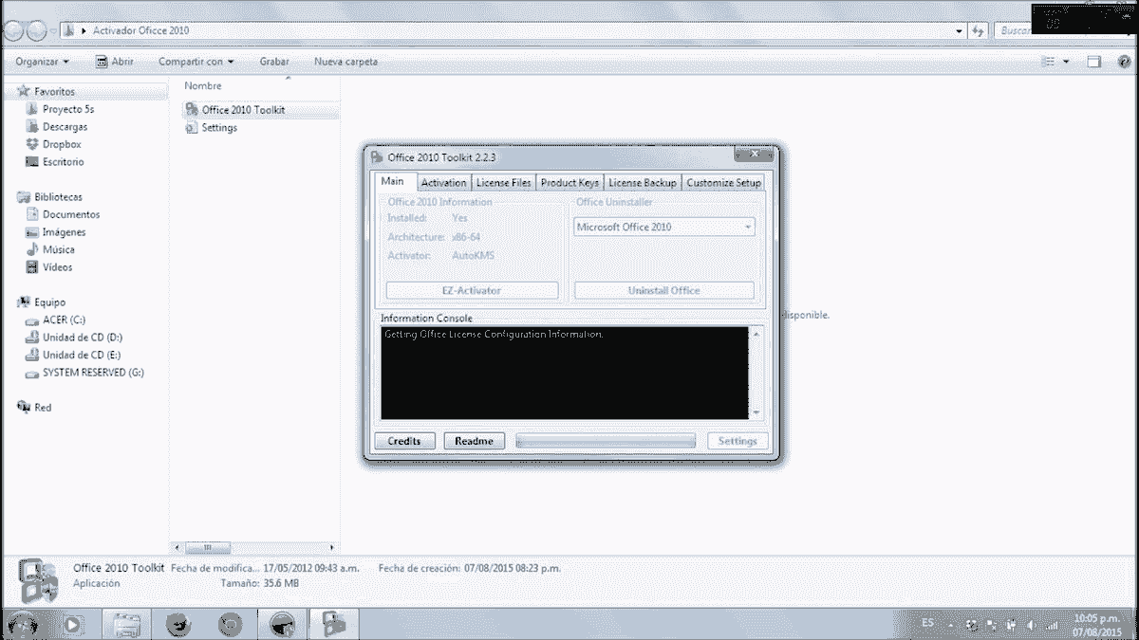Switch to the License Files tab
The width and height of the screenshot is (1139, 640).
[504, 182]
